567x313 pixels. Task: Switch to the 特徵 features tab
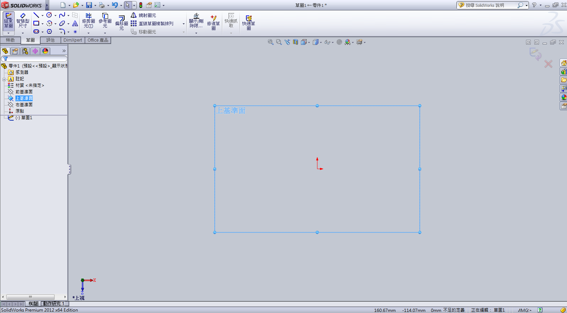[10, 40]
